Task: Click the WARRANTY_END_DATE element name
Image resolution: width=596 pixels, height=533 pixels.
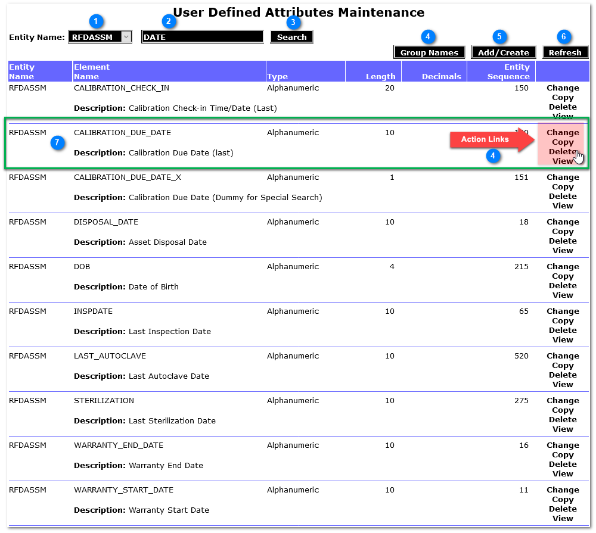Action: point(119,445)
